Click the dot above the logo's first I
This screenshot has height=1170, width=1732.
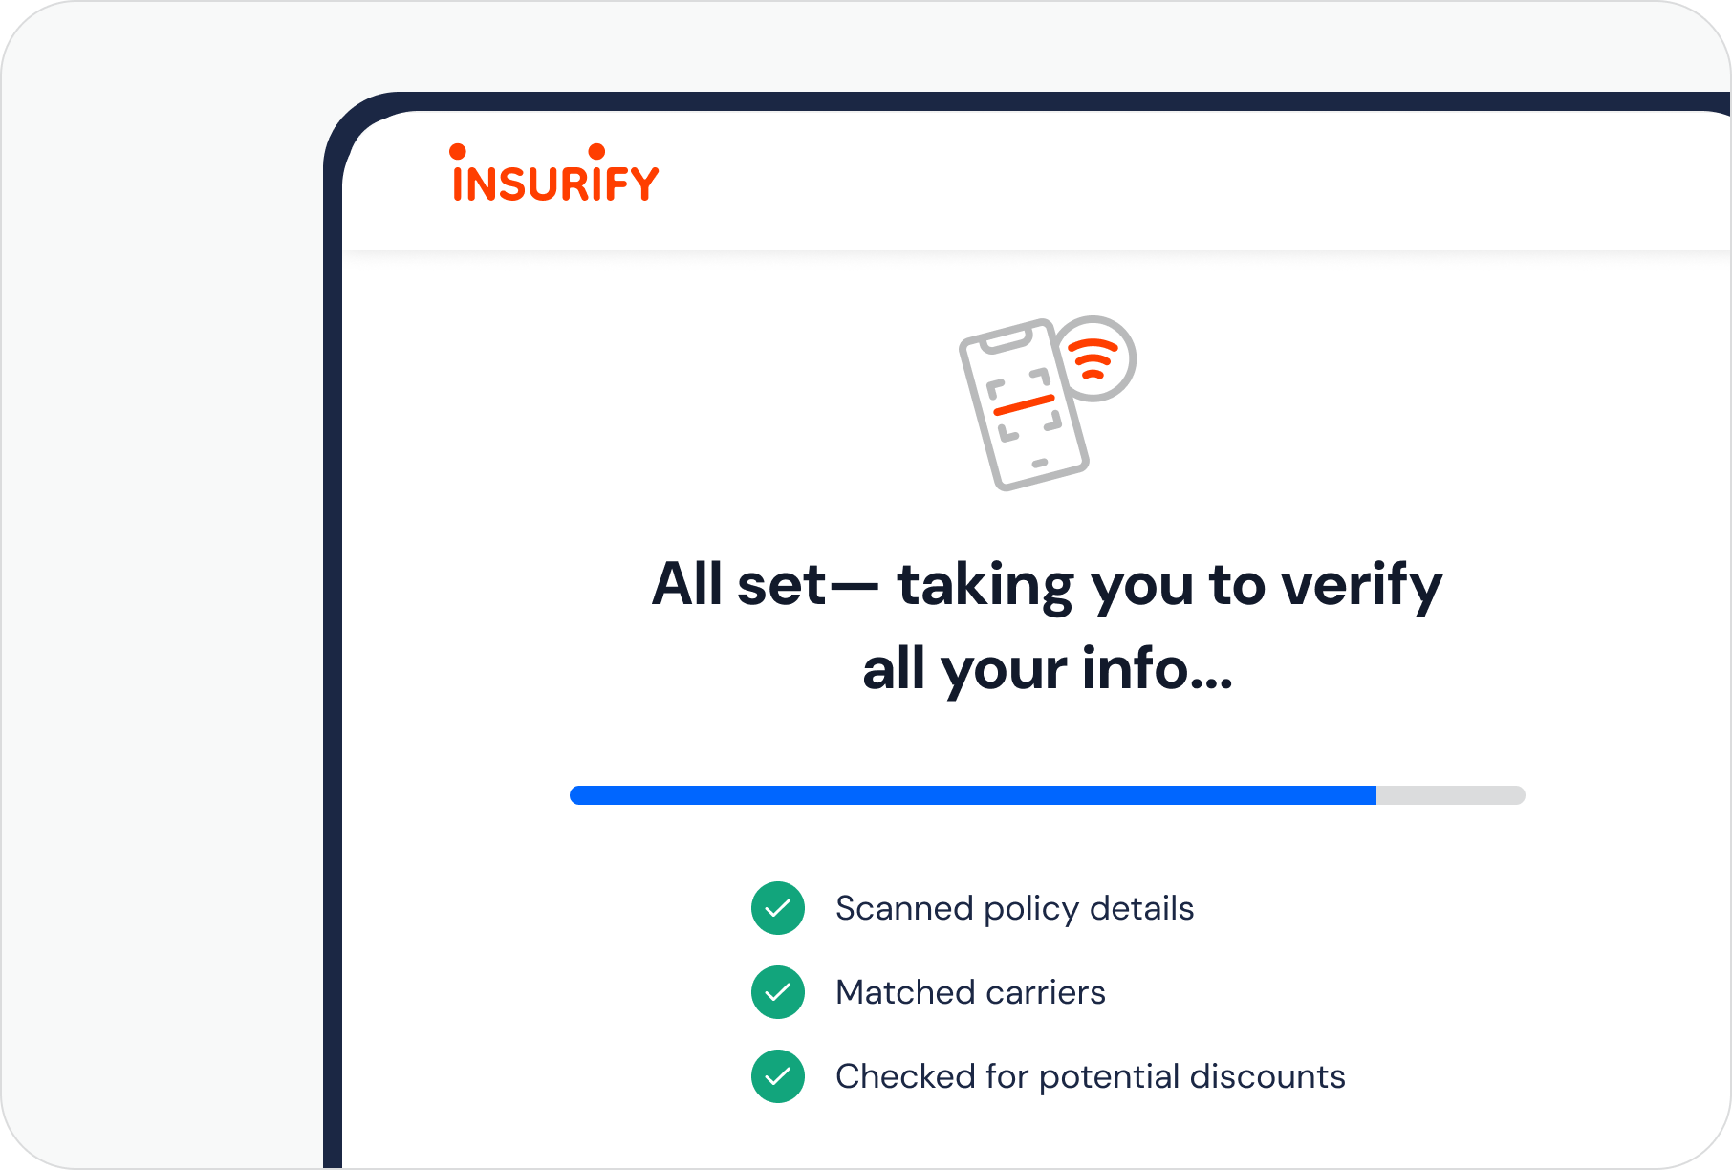click(x=458, y=151)
